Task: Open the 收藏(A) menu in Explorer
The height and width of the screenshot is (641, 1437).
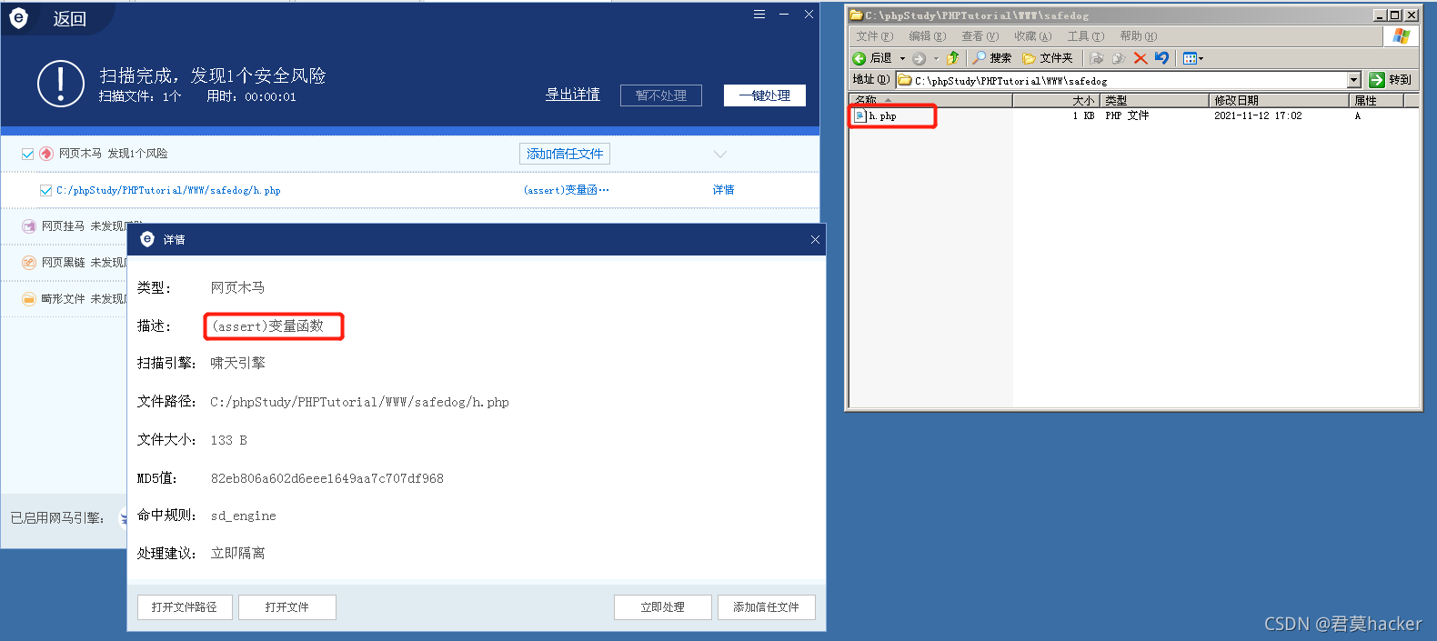Action: pos(1033,36)
